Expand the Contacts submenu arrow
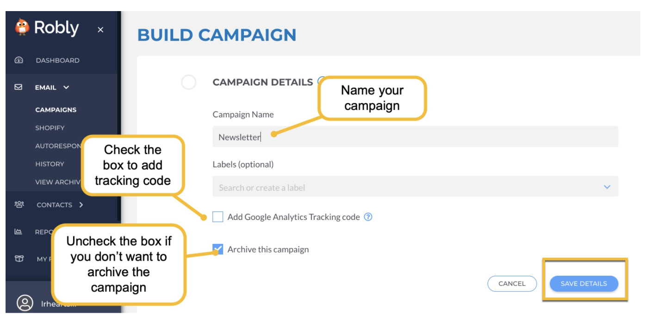The width and height of the screenshot is (645, 328). click(x=81, y=205)
